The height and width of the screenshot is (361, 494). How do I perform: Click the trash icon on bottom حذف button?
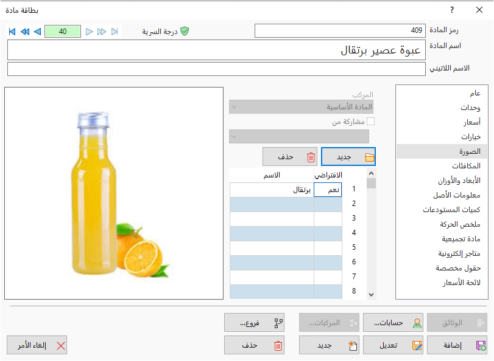tap(278, 346)
